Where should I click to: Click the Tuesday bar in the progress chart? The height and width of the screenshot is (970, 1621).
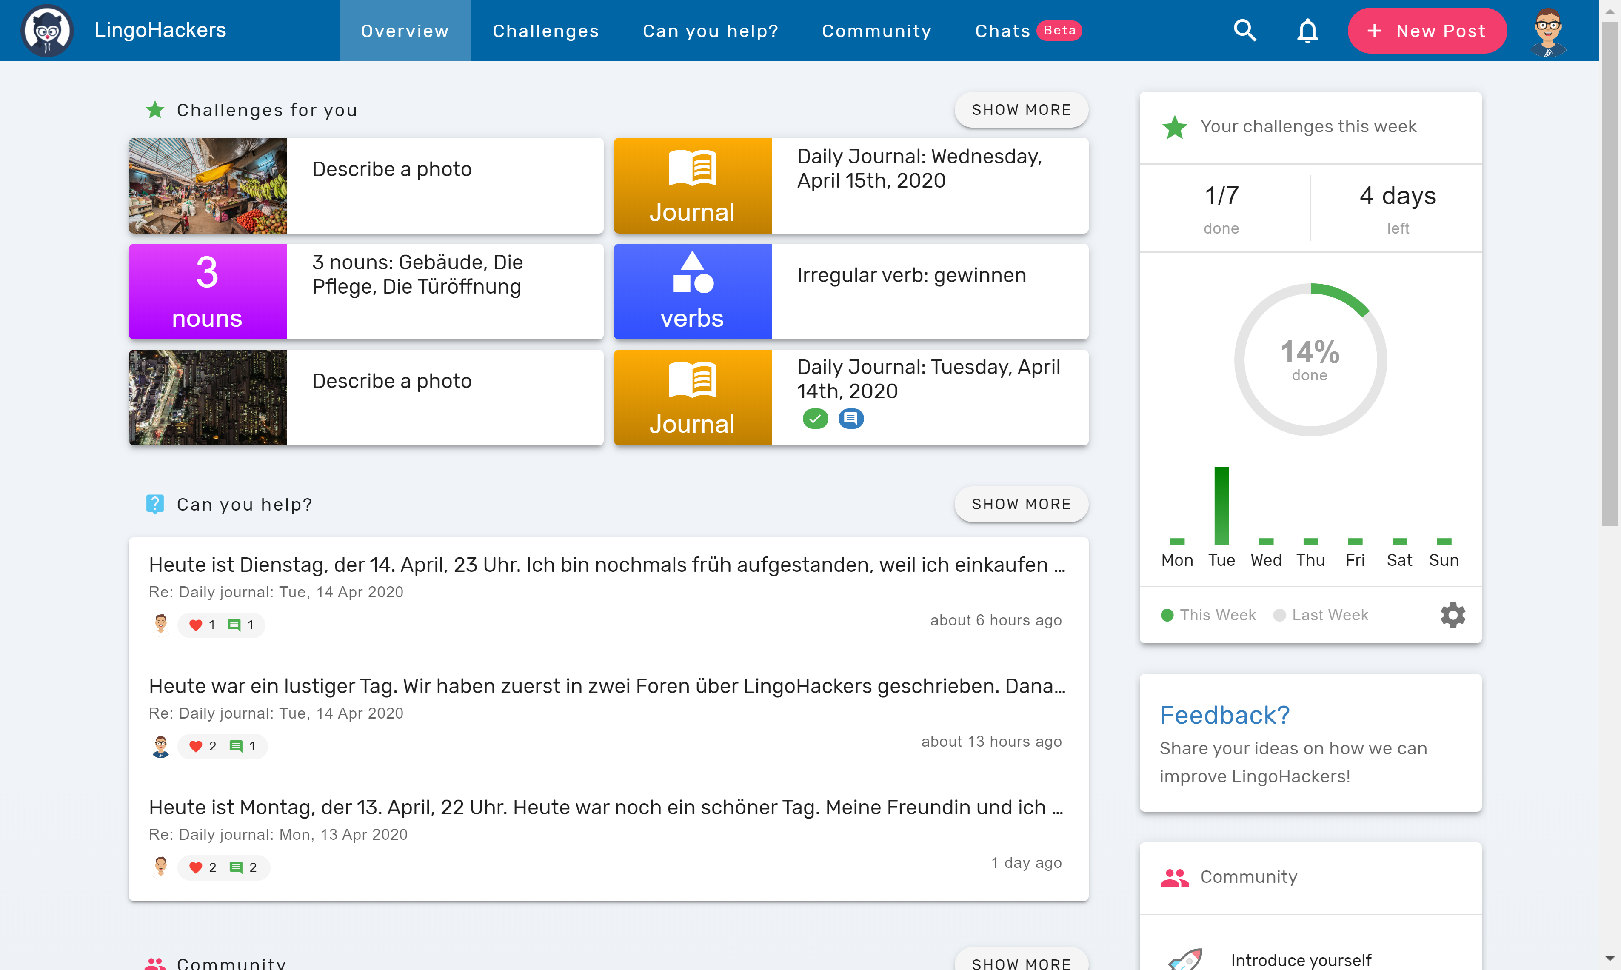coord(1221,507)
